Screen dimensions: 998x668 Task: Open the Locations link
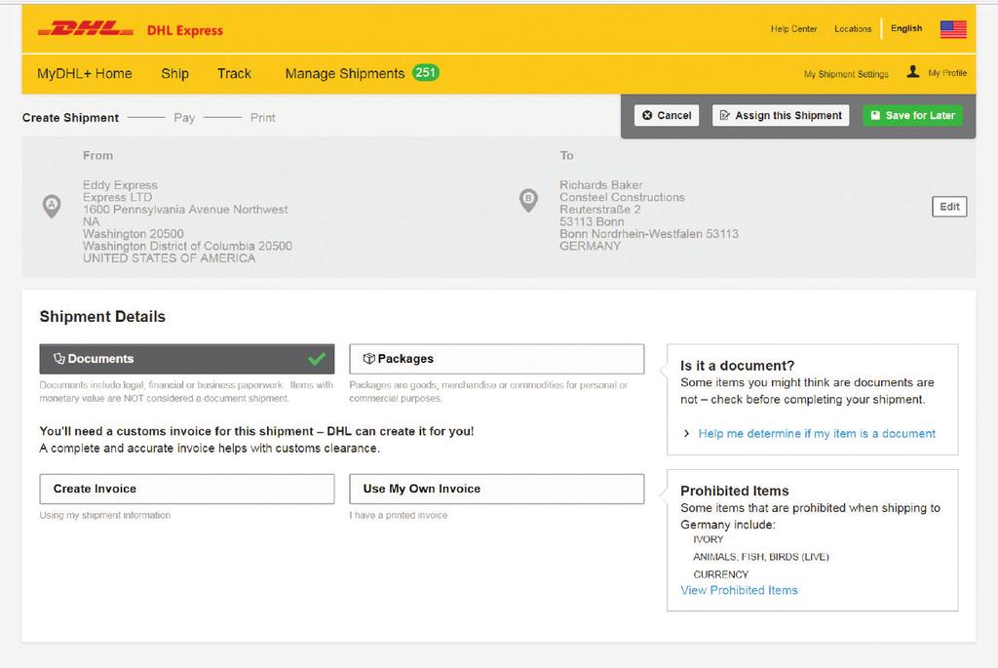853,28
